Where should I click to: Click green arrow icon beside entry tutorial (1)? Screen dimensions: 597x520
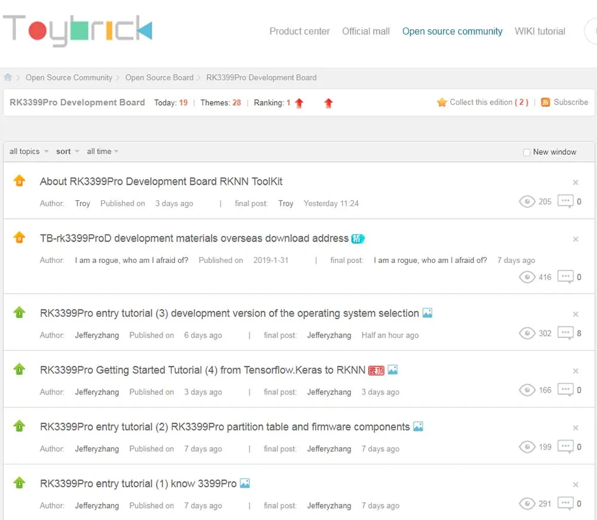(x=20, y=483)
